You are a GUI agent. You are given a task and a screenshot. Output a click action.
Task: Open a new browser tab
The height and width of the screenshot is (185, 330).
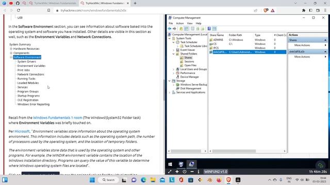point(135,3)
